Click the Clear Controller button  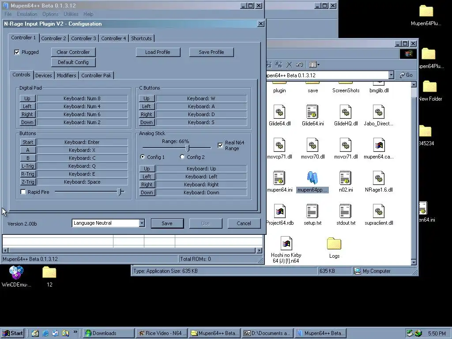[x=73, y=52]
